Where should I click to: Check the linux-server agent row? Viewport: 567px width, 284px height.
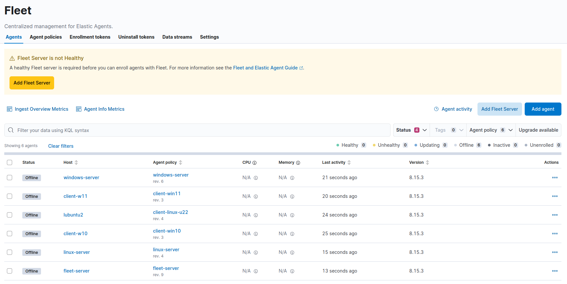10,252
